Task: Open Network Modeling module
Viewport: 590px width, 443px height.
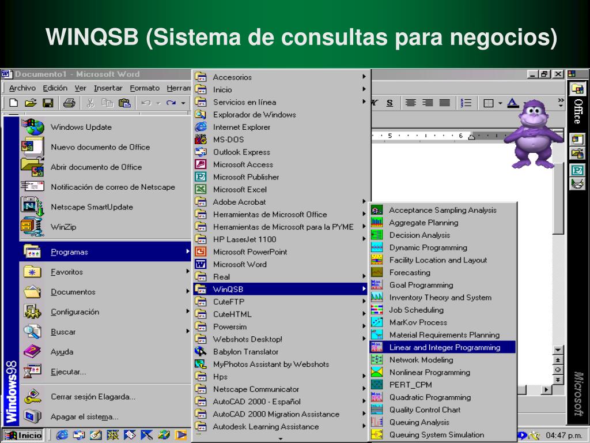Action: 442,359
